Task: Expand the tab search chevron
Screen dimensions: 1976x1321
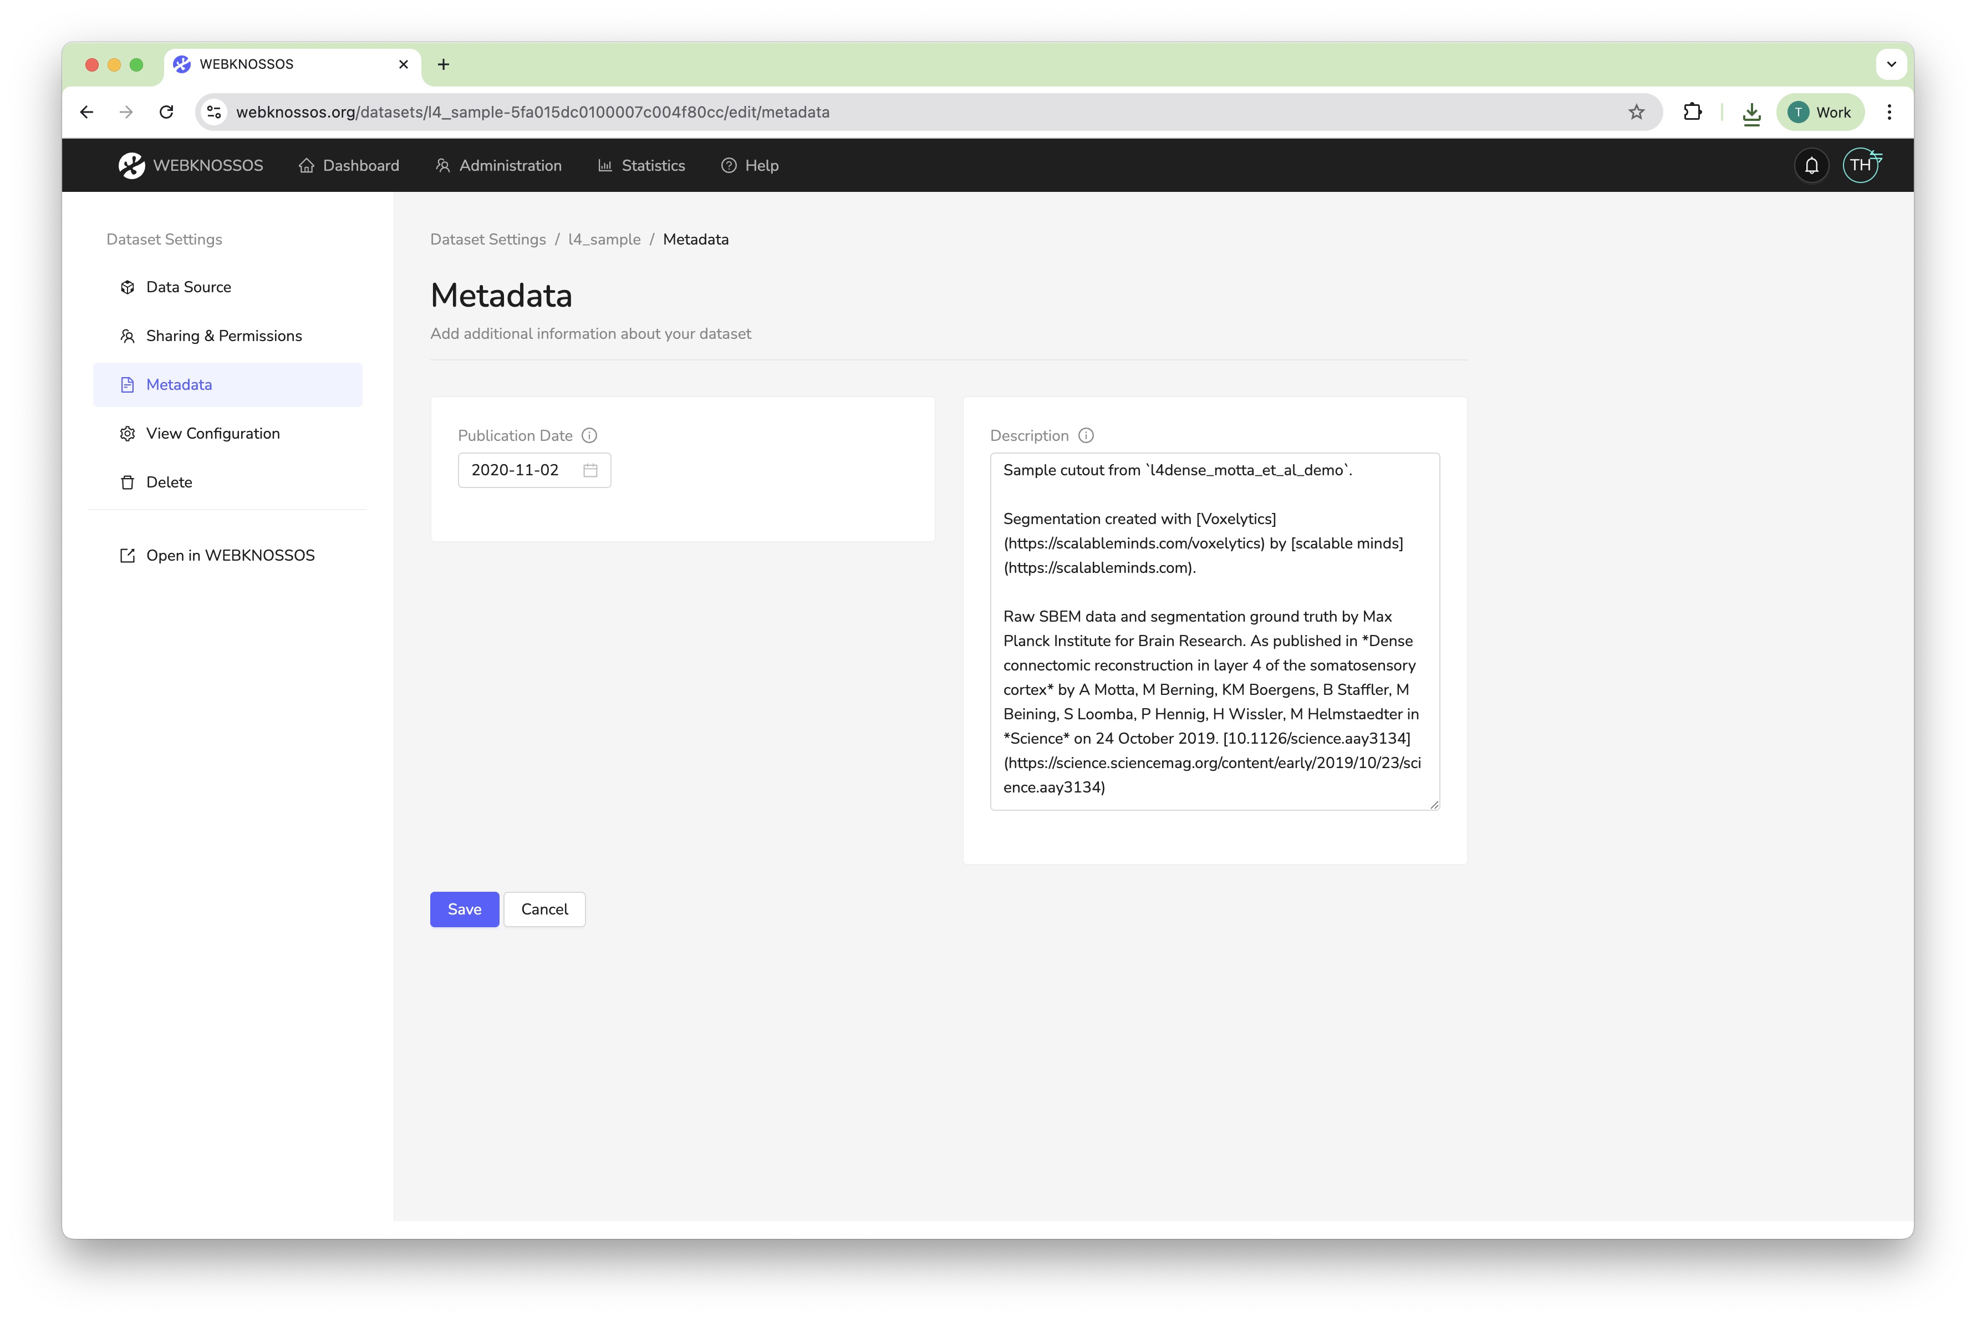Action: click(1891, 64)
